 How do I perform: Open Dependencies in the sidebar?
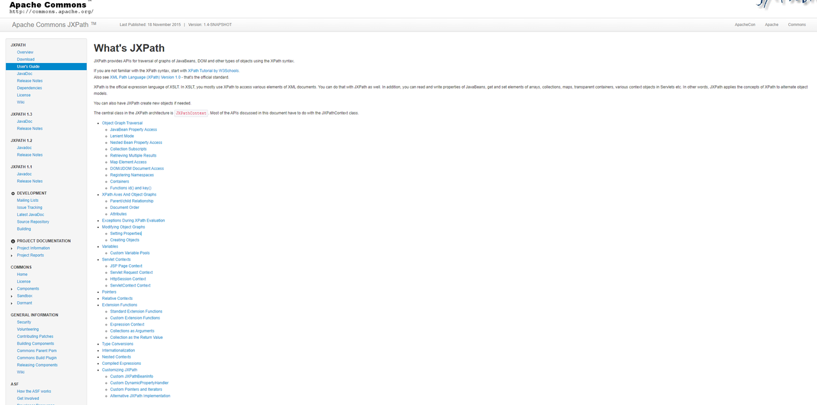[29, 88]
